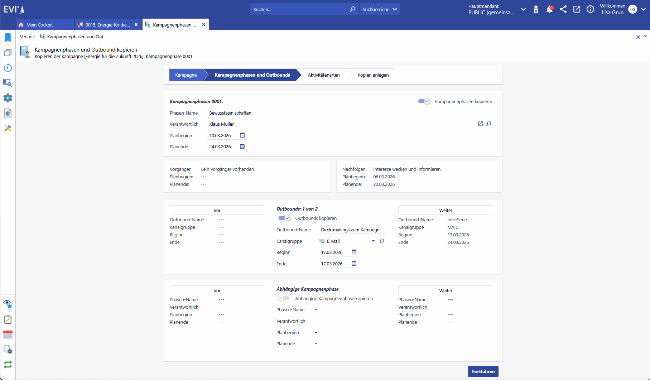Image resolution: width=650 pixels, height=380 pixels.
Task: Open calendar picker for Planbeginn
Action: tap(242, 135)
